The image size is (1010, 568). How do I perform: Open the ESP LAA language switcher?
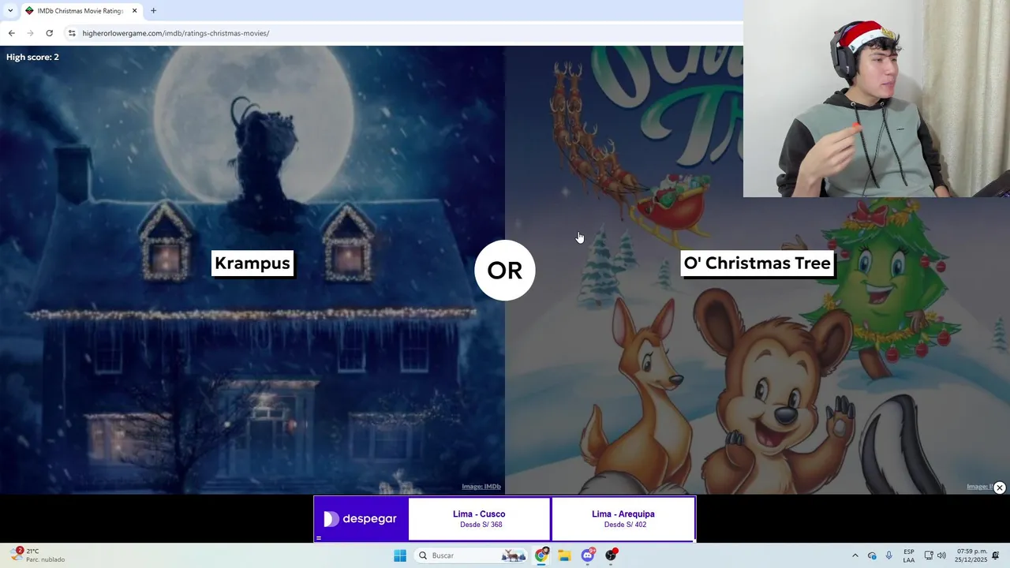click(x=909, y=555)
